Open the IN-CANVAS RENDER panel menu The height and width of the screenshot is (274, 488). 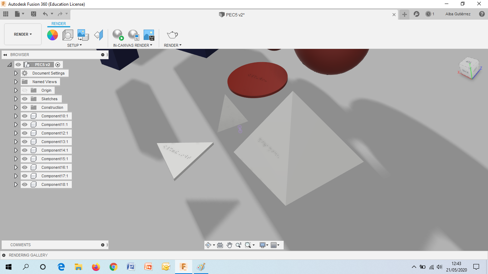tap(133, 45)
